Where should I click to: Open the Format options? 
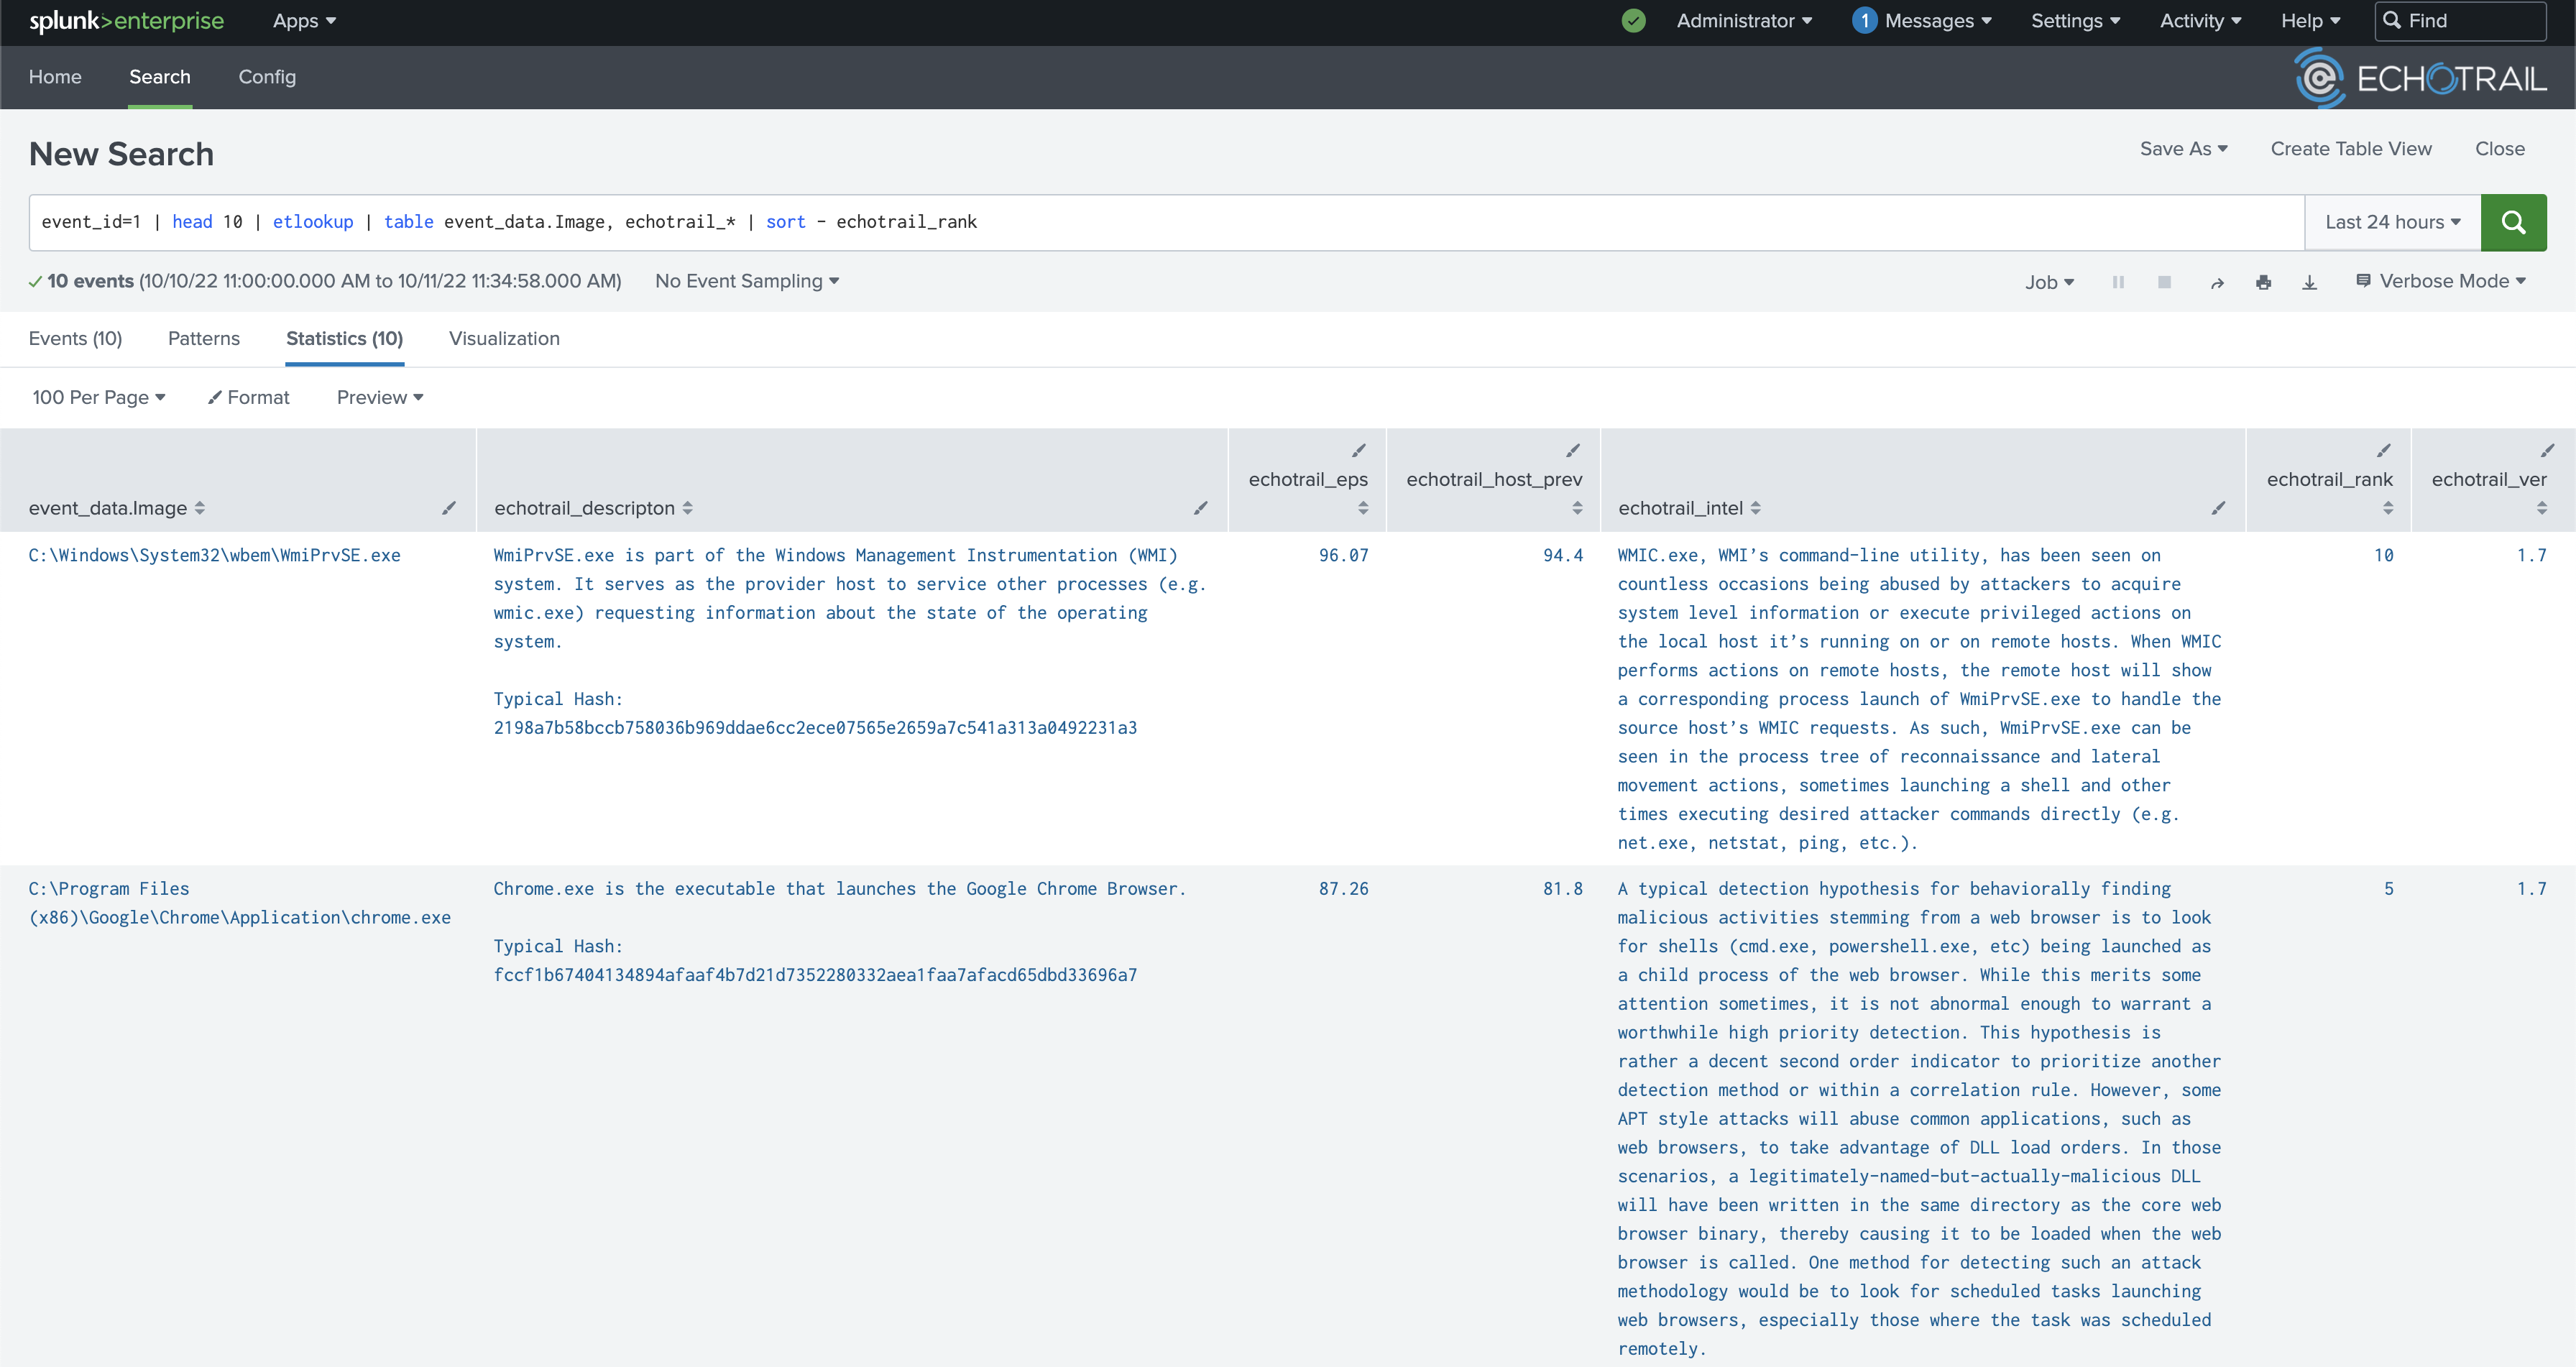pyautogui.click(x=248, y=397)
